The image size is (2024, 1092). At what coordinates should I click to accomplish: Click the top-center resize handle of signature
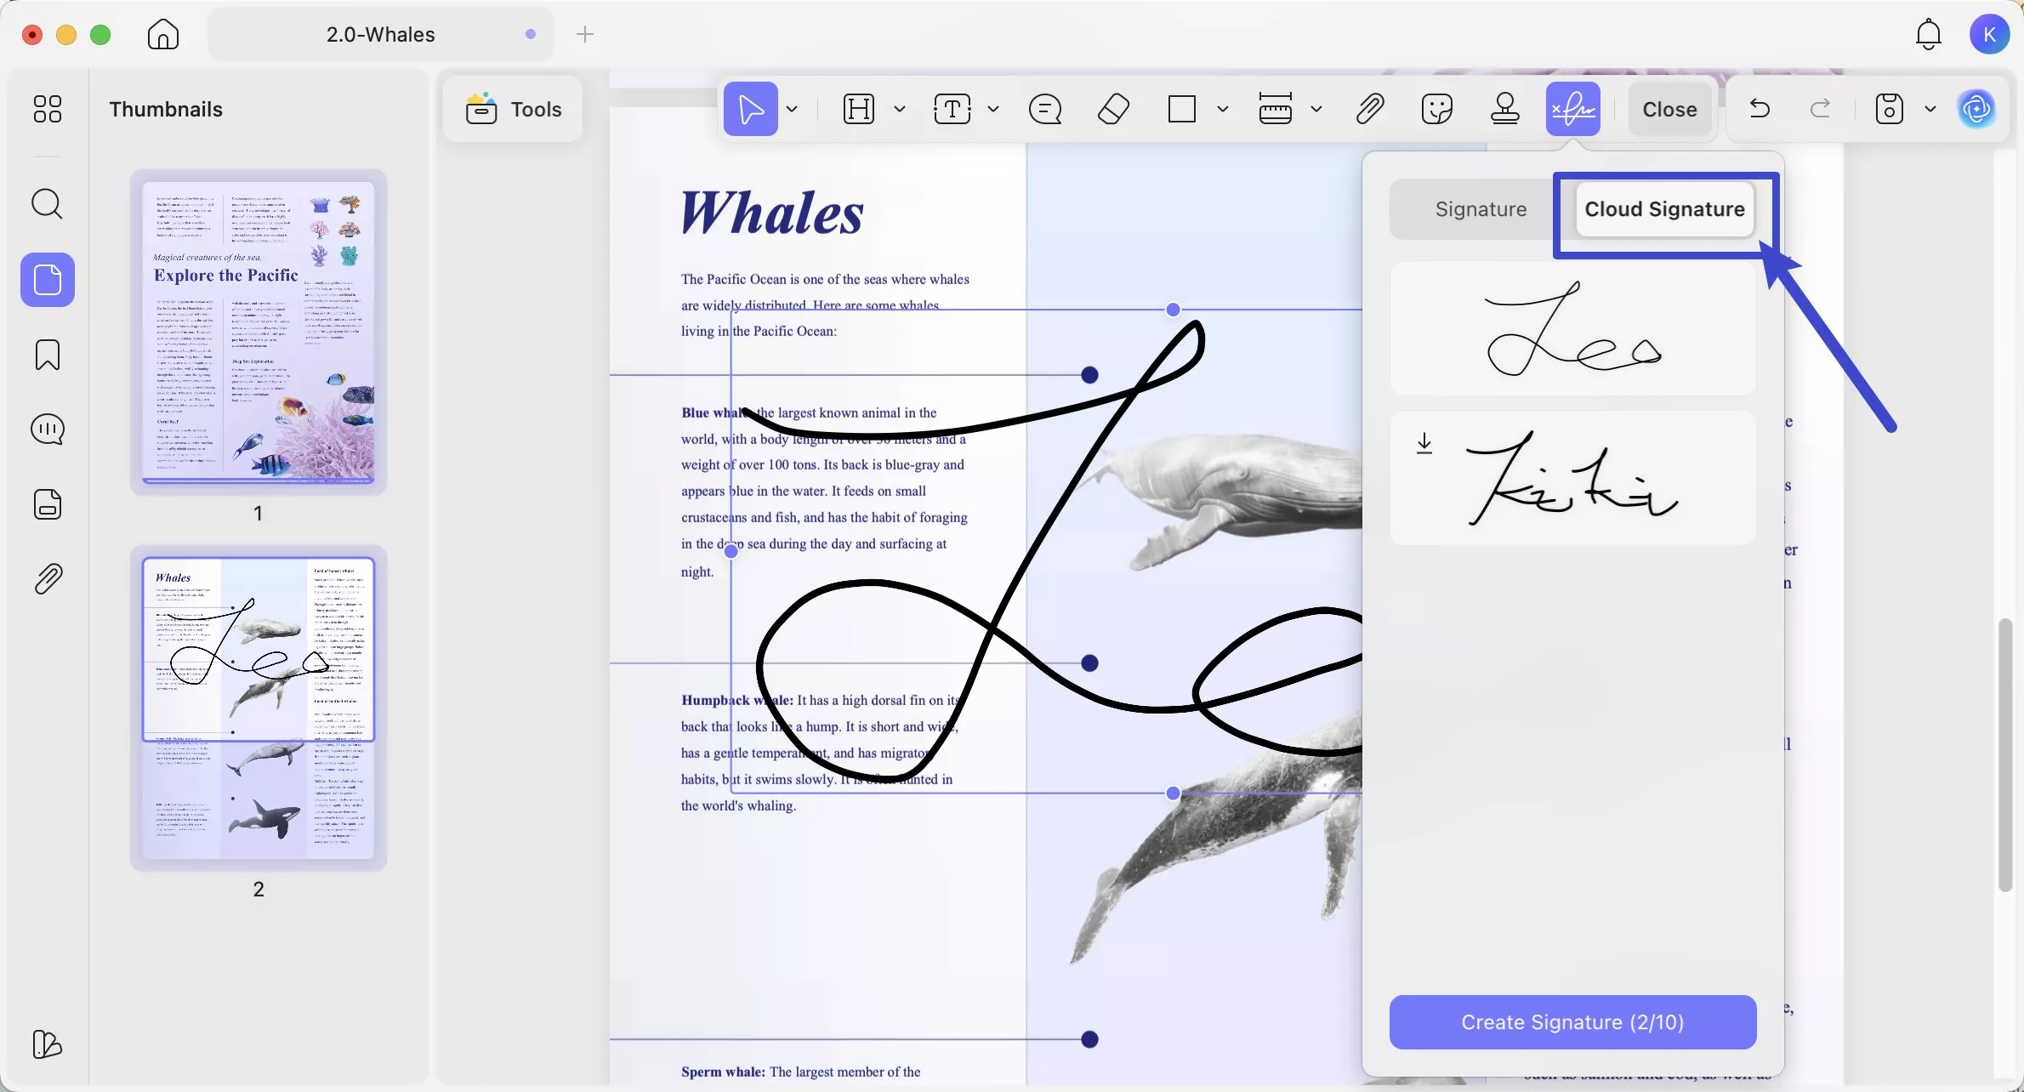point(1174,310)
